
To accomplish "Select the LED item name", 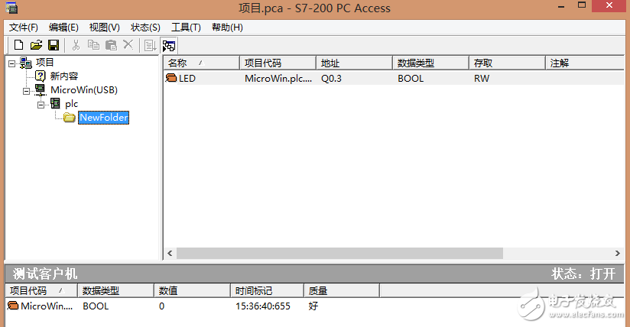I will [187, 79].
